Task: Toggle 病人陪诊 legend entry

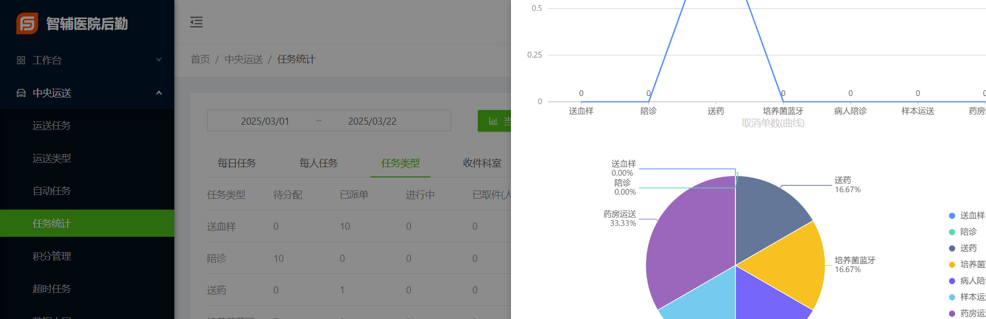Action: pos(967,281)
